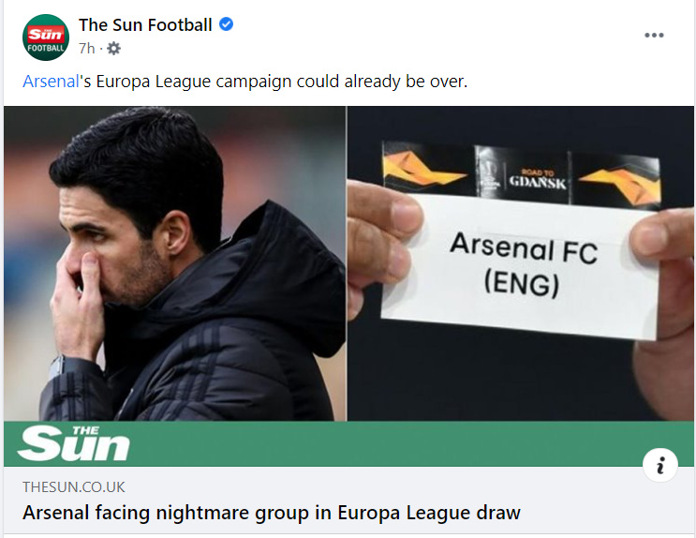The width and height of the screenshot is (696, 538).
Task: Open the article headline about nightmare group
Action: [272, 513]
